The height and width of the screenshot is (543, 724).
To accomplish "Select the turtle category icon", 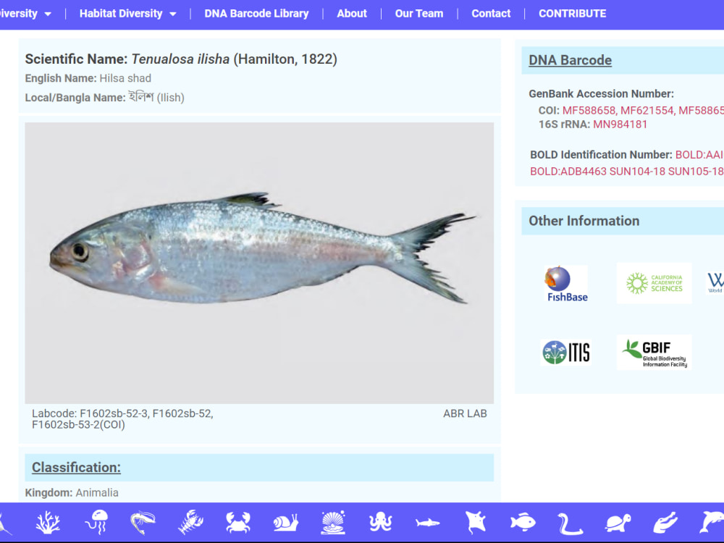I will (x=618, y=523).
